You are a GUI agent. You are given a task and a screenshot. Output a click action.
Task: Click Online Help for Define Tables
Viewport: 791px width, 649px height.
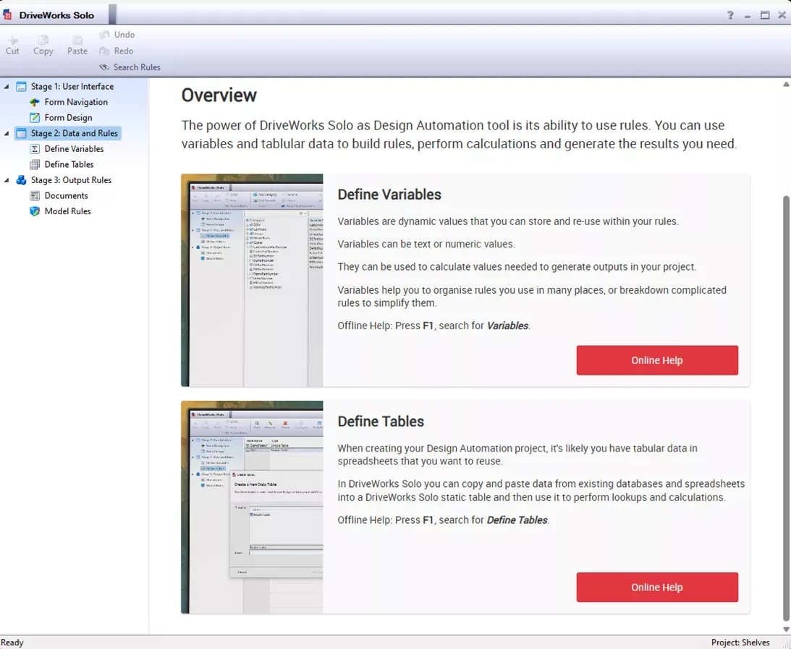(x=657, y=587)
